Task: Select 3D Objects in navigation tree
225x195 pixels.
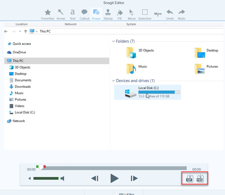Action: [19, 67]
